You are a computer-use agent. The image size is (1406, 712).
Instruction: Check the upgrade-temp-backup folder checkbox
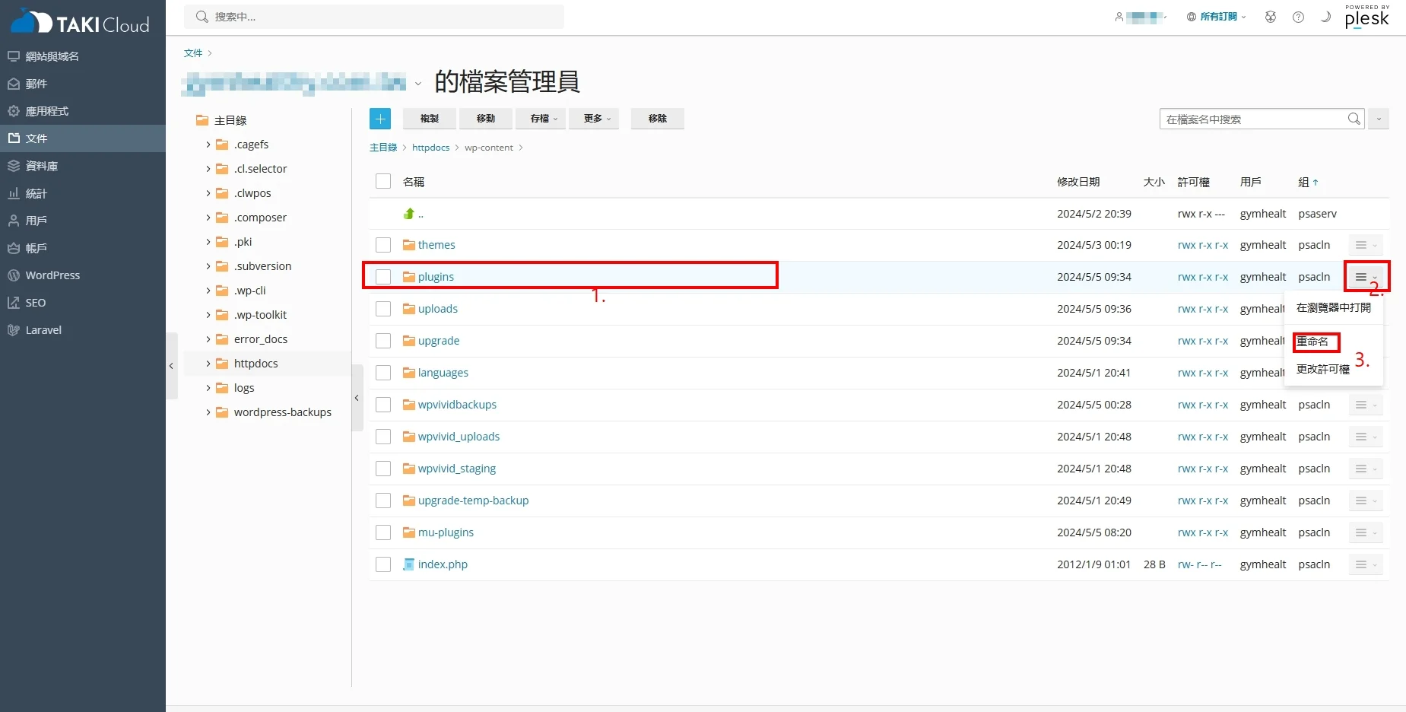tap(383, 501)
